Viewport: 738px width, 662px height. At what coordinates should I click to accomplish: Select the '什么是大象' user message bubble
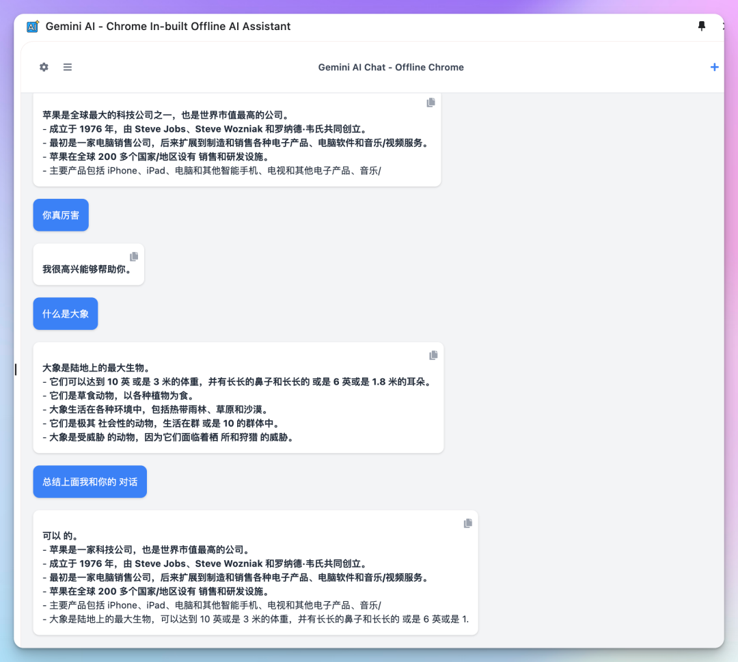(x=65, y=313)
